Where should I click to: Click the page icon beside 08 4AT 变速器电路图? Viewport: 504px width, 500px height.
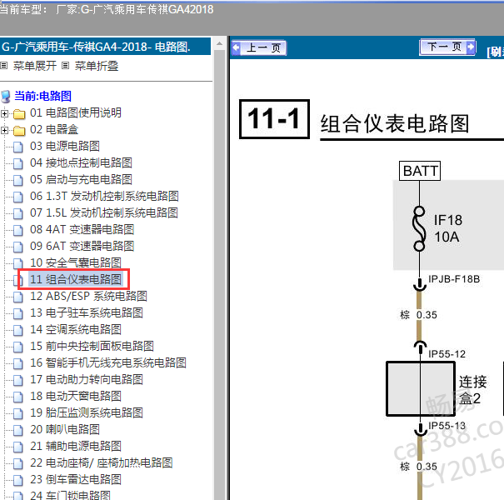coord(18,230)
